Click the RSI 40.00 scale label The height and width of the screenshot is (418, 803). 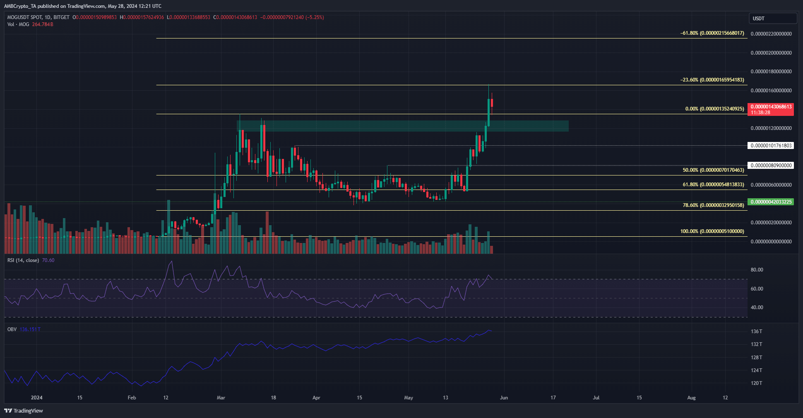[x=757, y=307]
